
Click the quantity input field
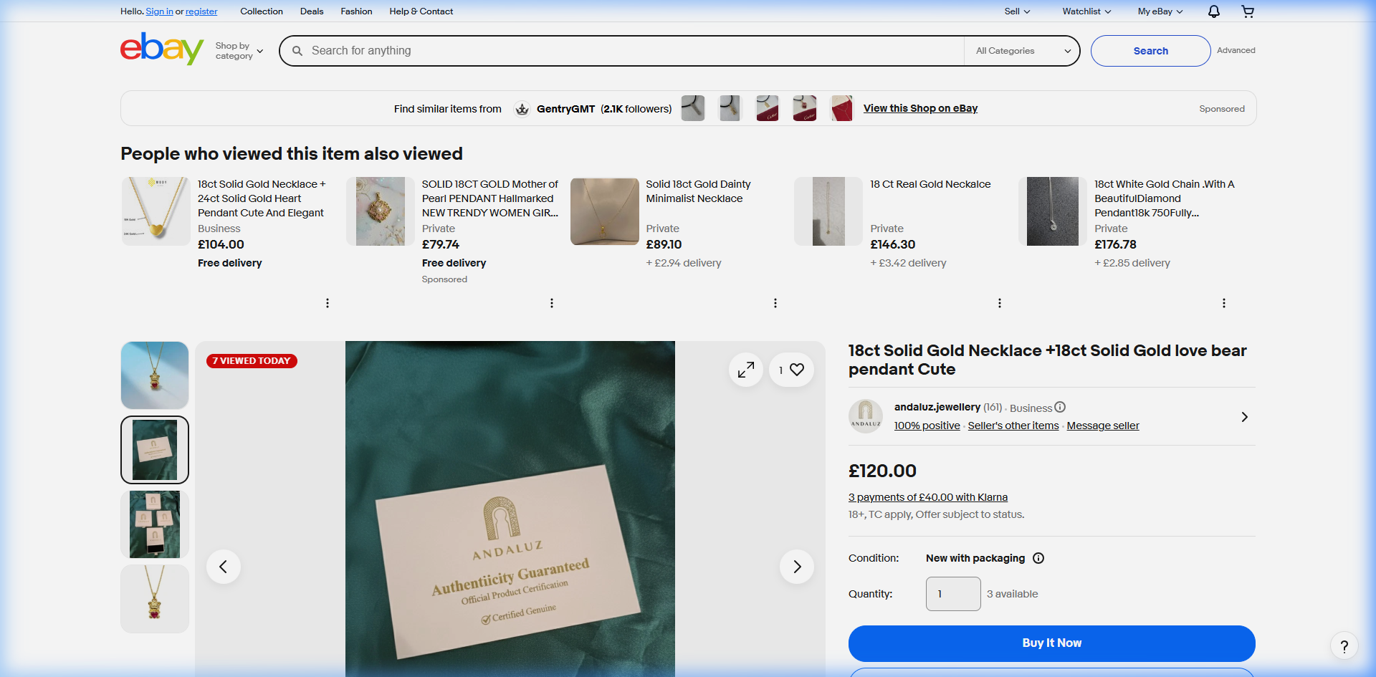952,594
